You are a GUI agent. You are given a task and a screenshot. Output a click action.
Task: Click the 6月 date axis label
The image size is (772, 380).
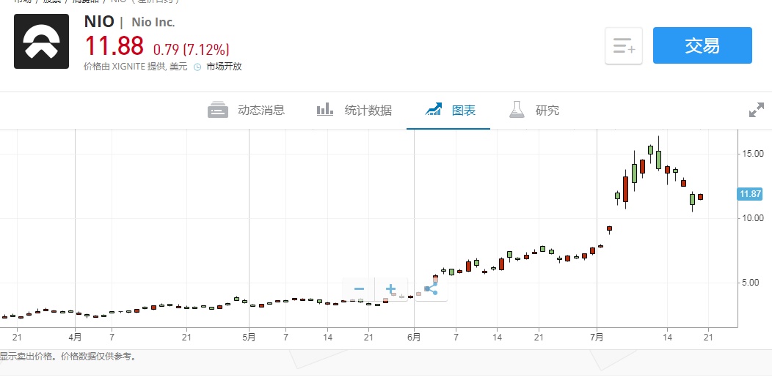[x=414, y=337]
